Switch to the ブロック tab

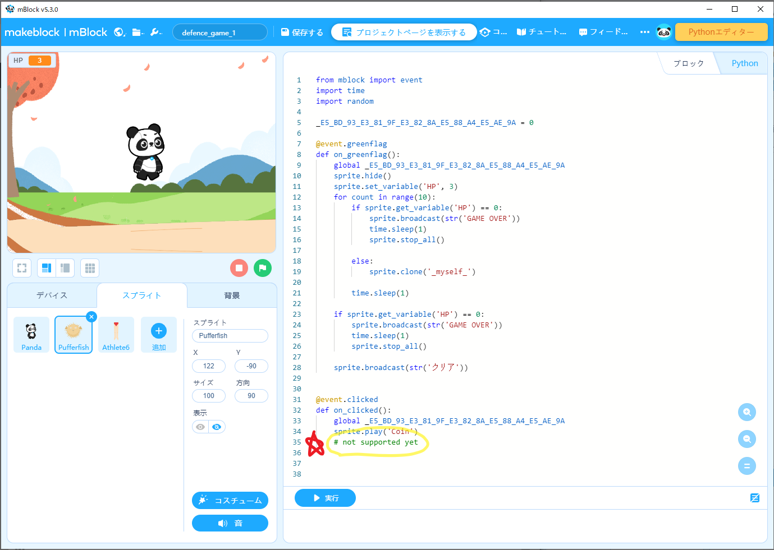689,63
